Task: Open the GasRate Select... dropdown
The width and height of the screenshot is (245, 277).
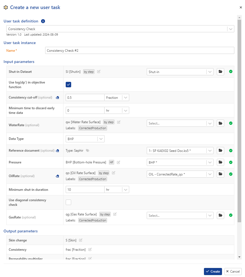Action: tap(180, 215)
